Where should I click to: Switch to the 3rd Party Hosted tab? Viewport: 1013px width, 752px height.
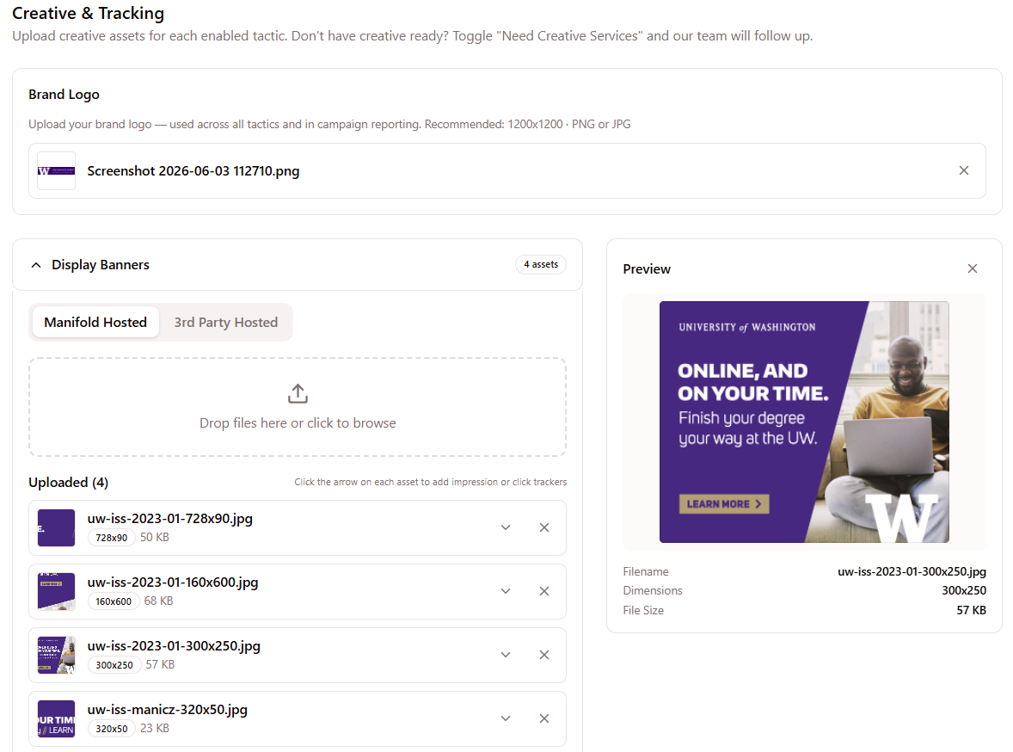point(226,322)
